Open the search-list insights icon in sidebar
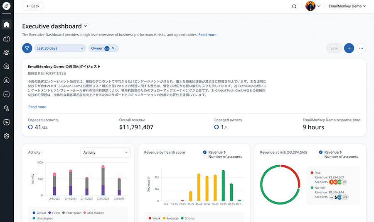 point(6,67)
